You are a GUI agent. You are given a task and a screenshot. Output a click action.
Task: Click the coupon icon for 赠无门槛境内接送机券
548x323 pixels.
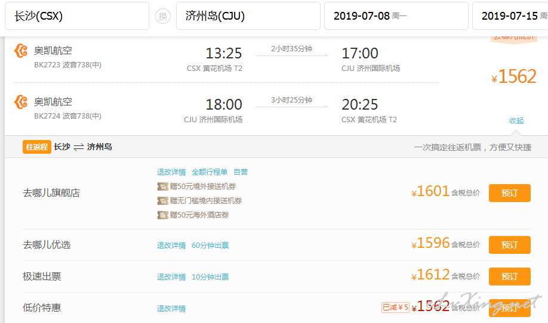pos(162,201)
